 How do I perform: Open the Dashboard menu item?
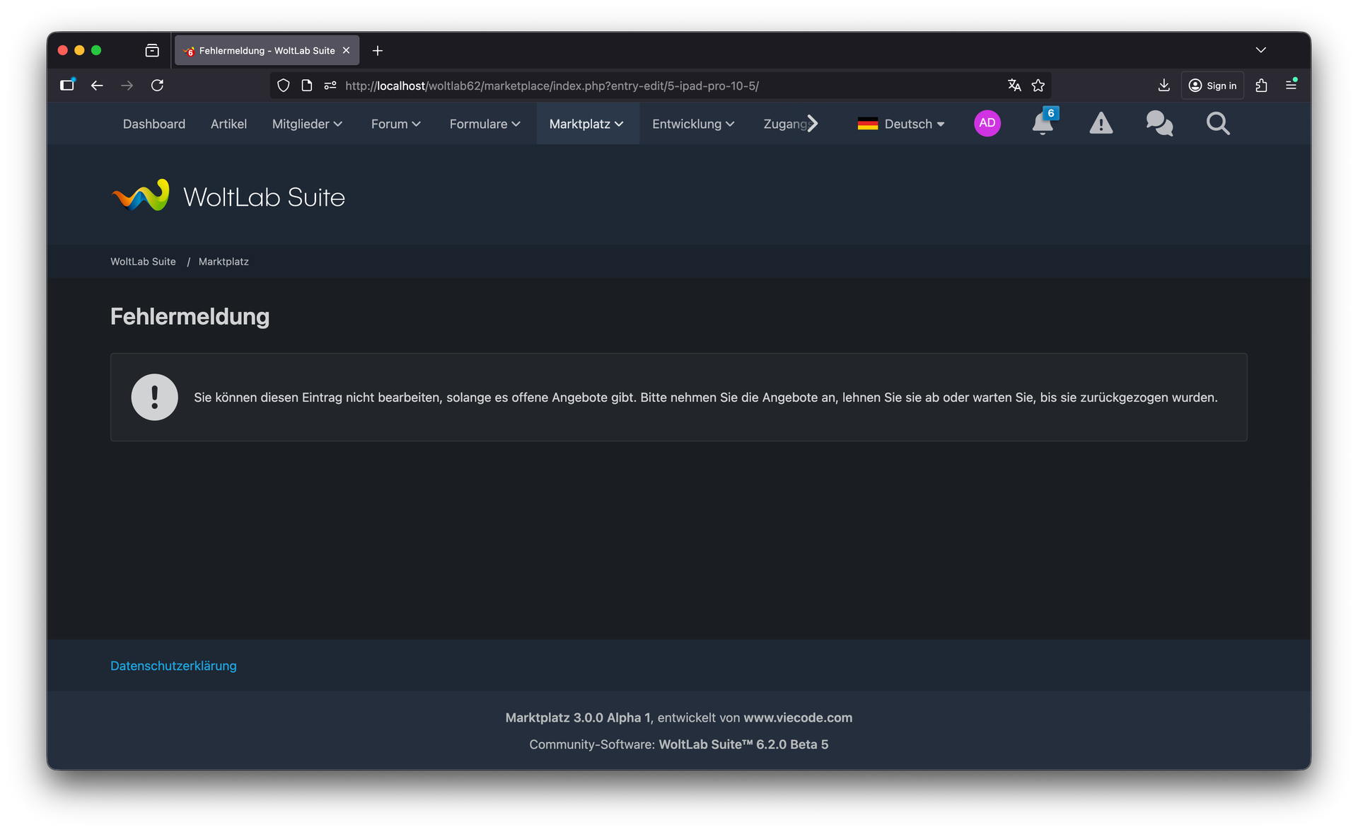point(153,124)
